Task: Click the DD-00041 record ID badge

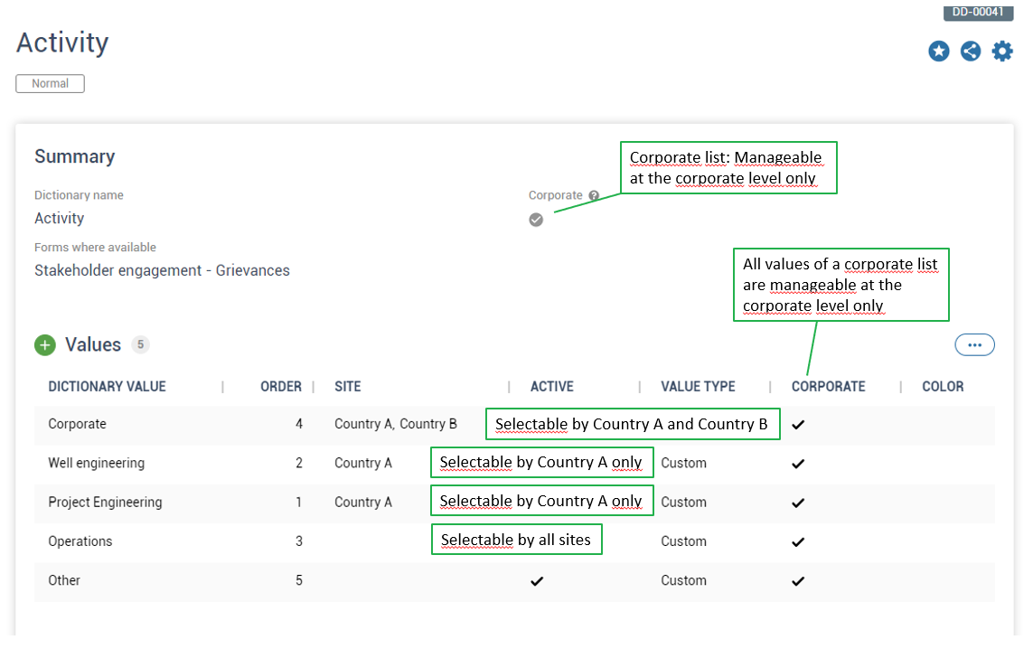Action: coord(978,13)
